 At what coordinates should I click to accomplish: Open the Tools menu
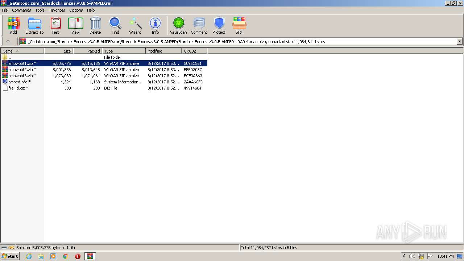[40, 10]
